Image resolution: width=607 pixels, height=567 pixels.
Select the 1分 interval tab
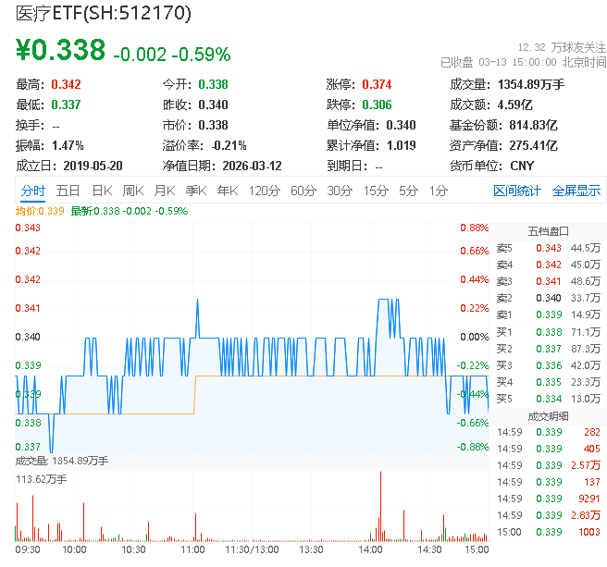pyautogui.click(x=438, y=191)
